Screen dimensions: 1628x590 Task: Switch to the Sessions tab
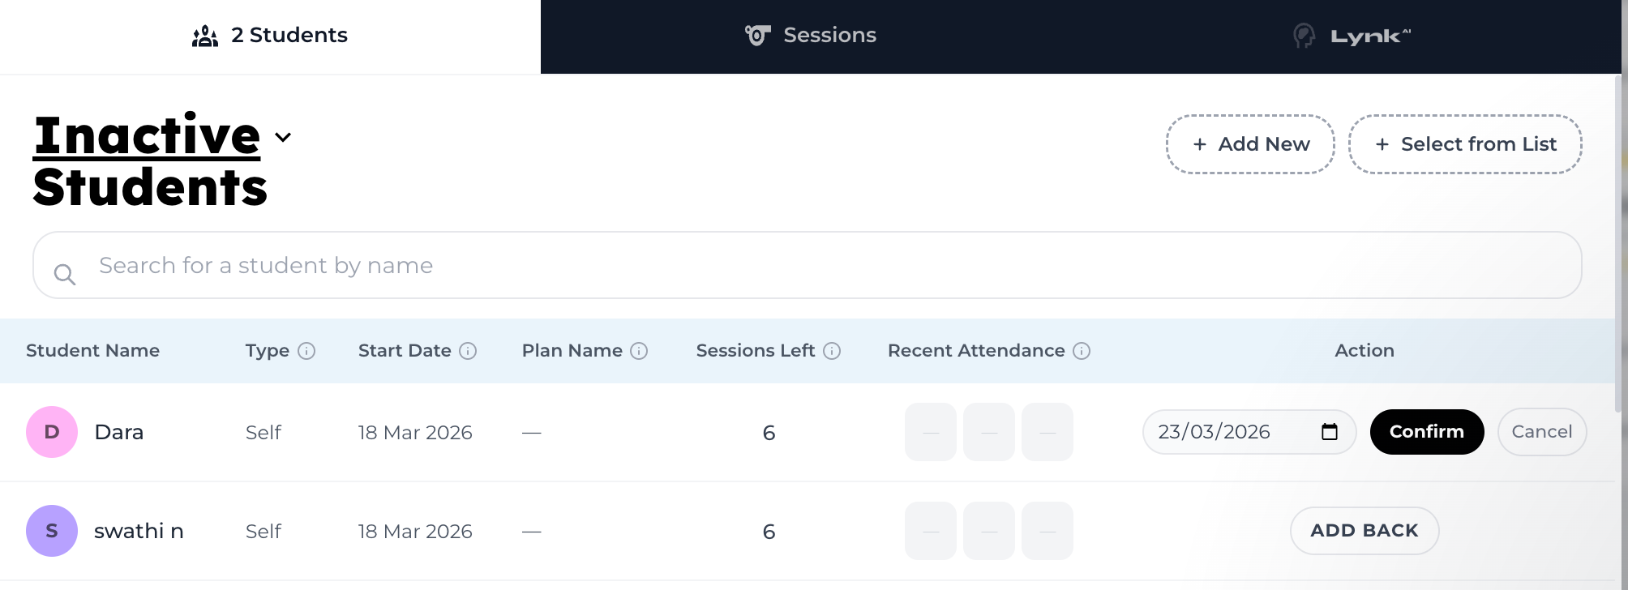811,36
